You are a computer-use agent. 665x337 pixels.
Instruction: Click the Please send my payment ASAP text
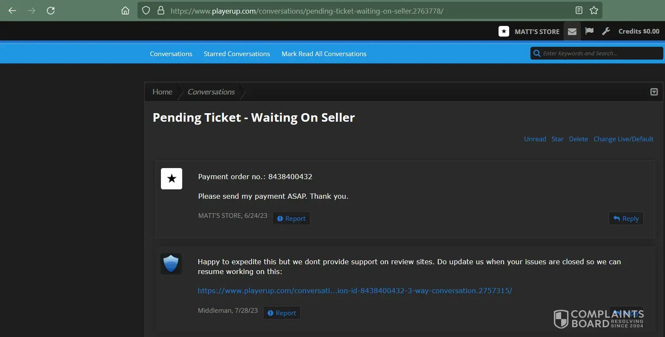pyautogui.click(x=273, y=196)
